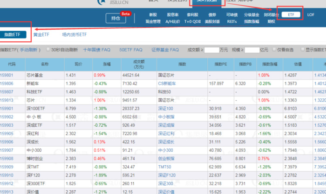
Task: Focus the 成交额 minimum input field
Action: coord(211,50)
